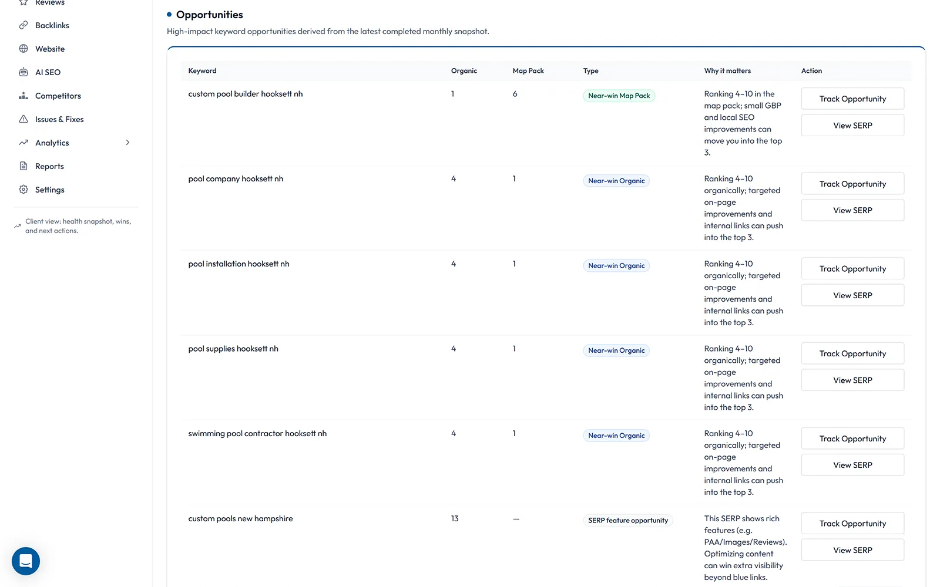The width and height of the screenshot is (940, 587).
Task: Open Backlinks using its link icon
Action: 23,25
